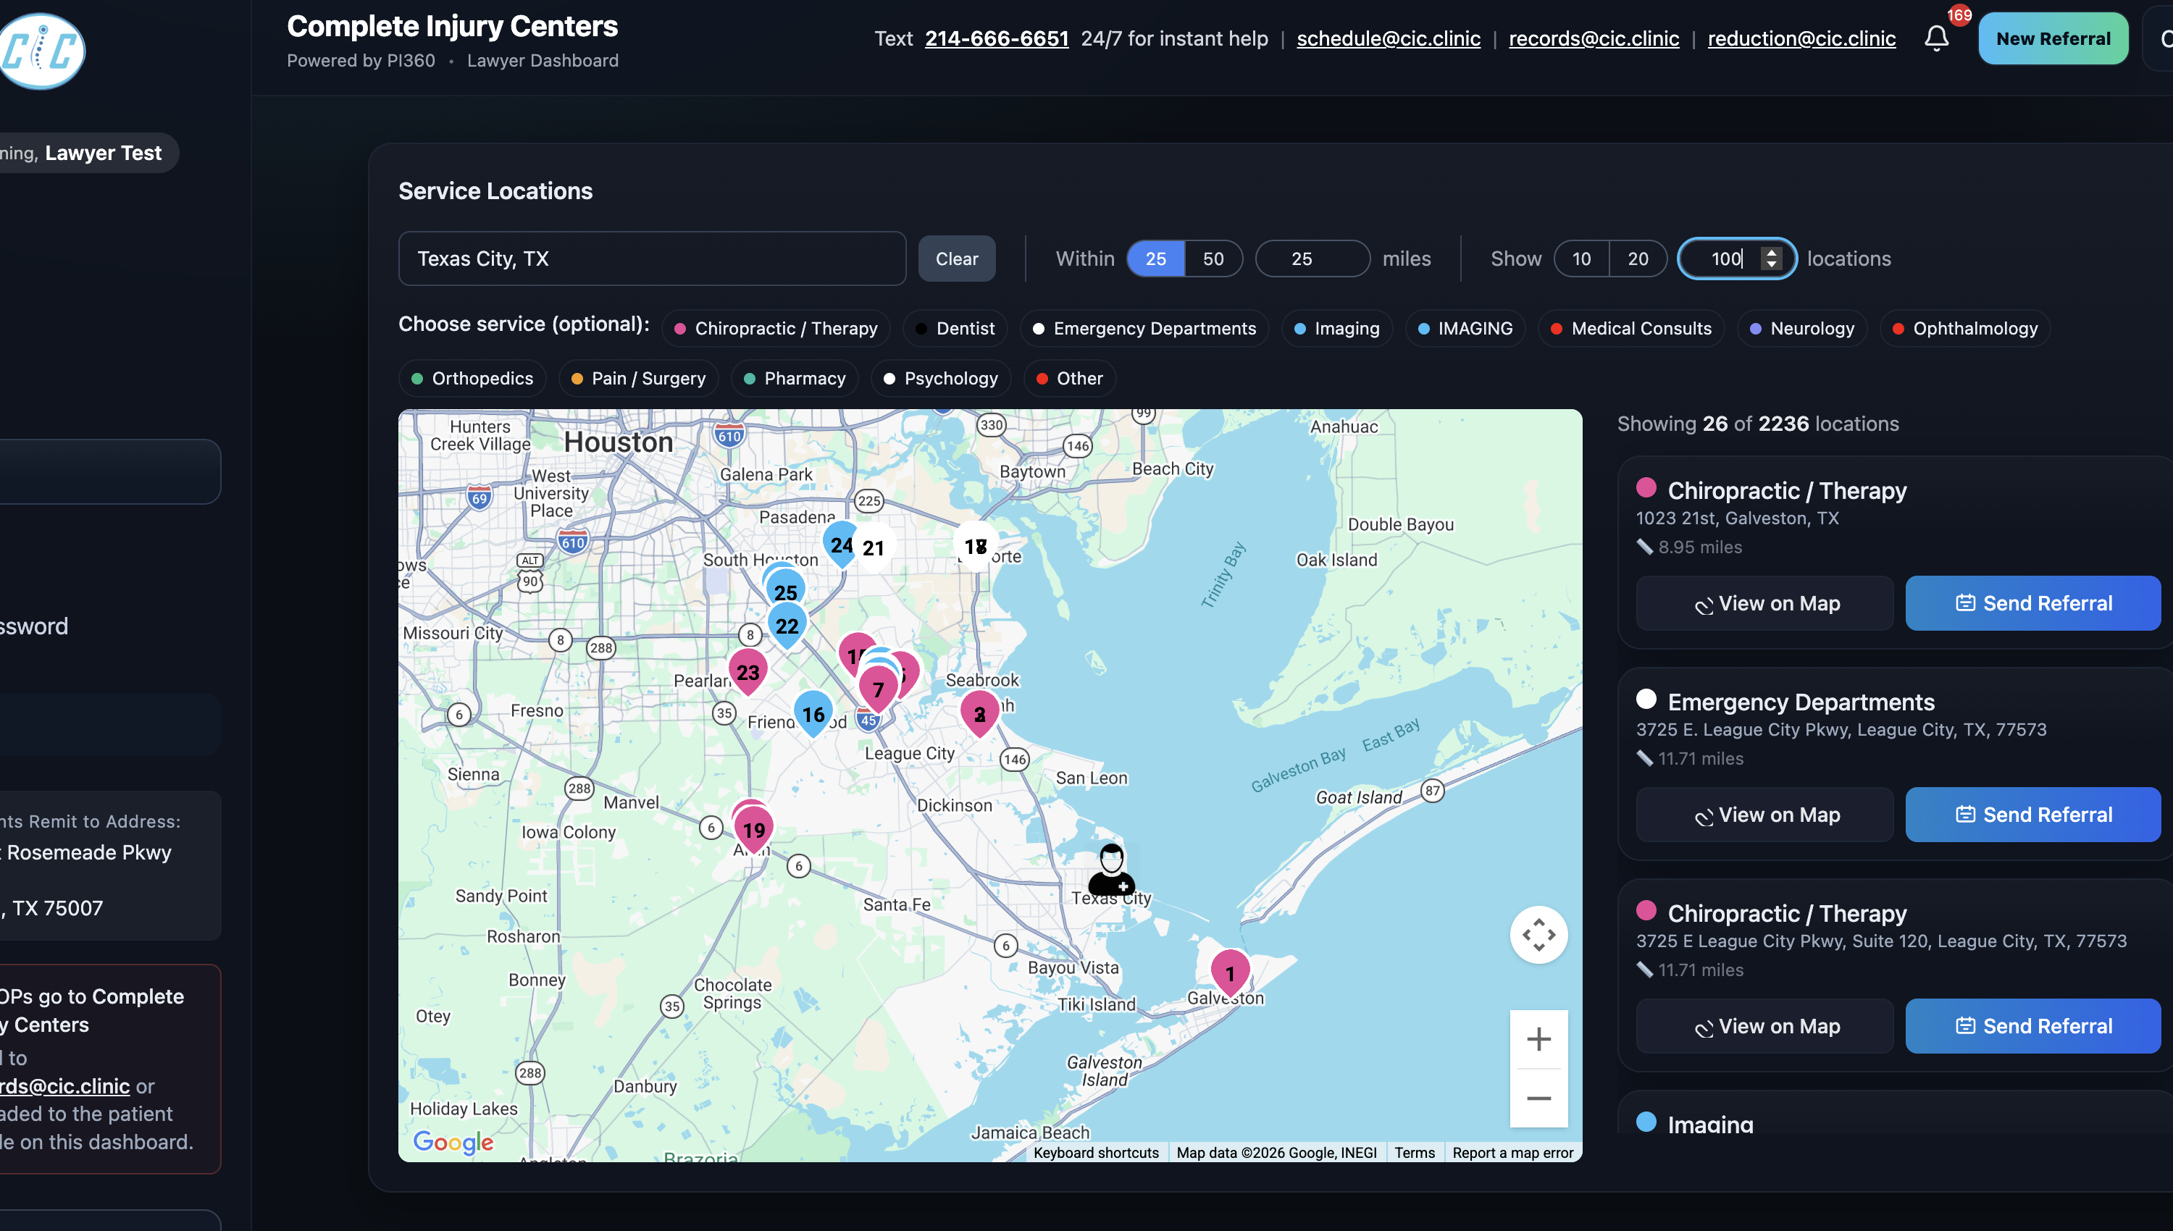Filter by Orthopedics service
Viewport: 2173px width, 1231px height.
click(472, 378)
